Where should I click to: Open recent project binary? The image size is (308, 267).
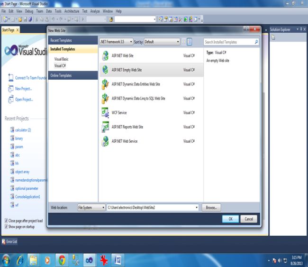pos(19,138)
